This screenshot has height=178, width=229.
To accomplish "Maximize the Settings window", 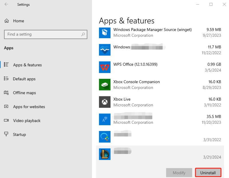I will click(x=211, y=4).
